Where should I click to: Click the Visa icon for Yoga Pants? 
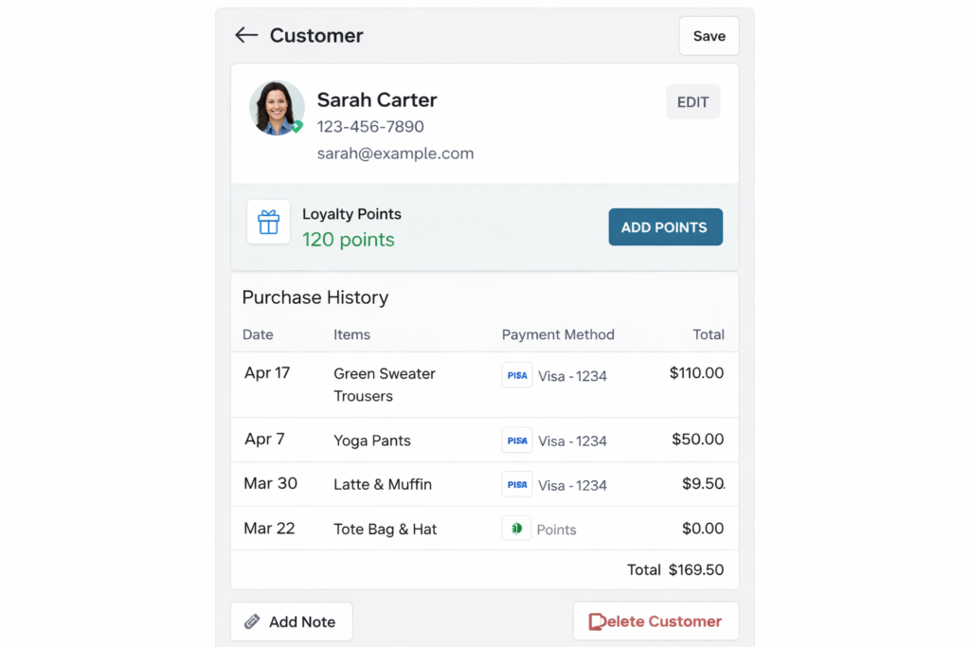[517, 440]
